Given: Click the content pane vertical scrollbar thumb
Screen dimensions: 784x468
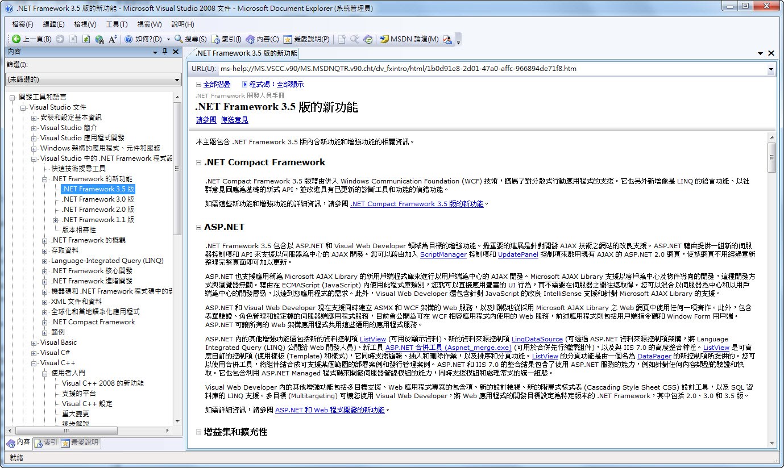Looking at the screenshot, I should [771, 157].
